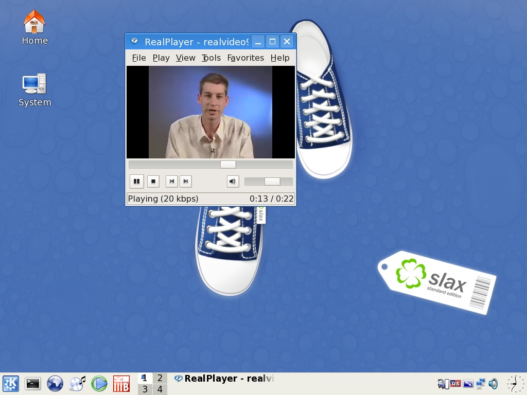Close the RealPlayer window

pyautogui.click(x=287, y=42)
